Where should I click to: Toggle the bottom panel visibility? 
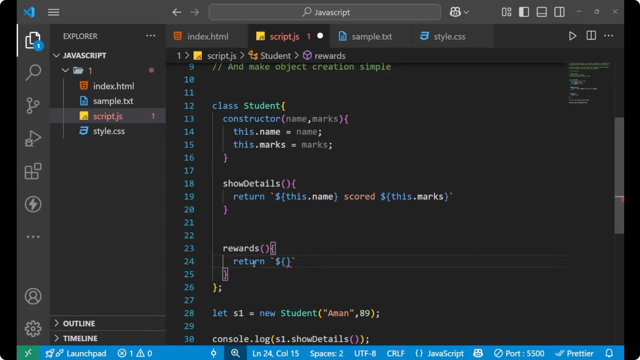pyautogui.click(x=541, y=12)
